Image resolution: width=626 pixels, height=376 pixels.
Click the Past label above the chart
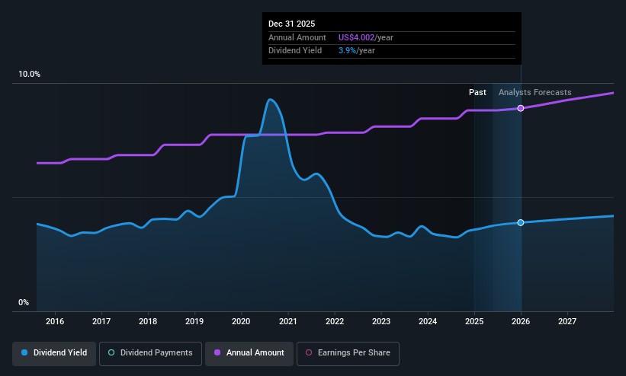[x=477, y=92]
